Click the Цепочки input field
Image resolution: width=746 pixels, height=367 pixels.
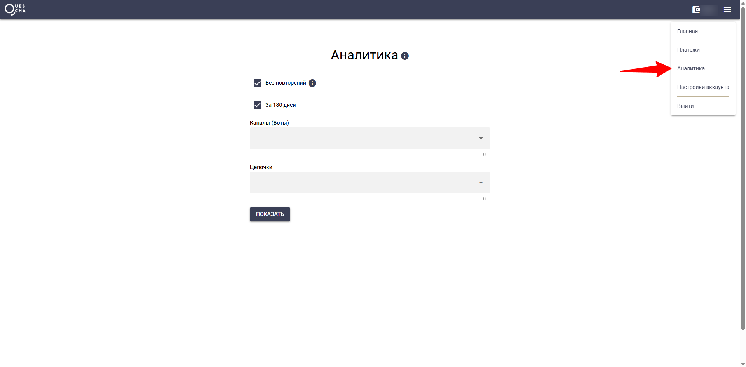pos(361,183)
